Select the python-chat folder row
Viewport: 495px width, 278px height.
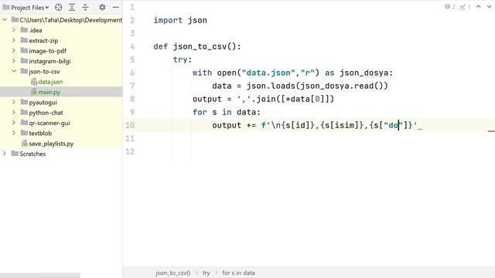(x=61, y=113)
